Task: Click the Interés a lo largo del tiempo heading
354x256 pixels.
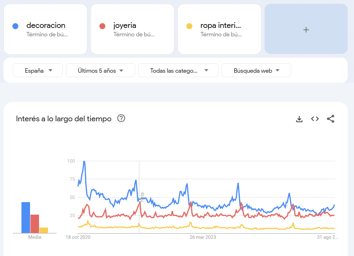Action: pyautogui.click(x=64, y=119)
